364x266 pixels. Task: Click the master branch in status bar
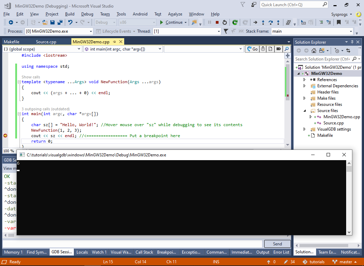coord(344,262)
